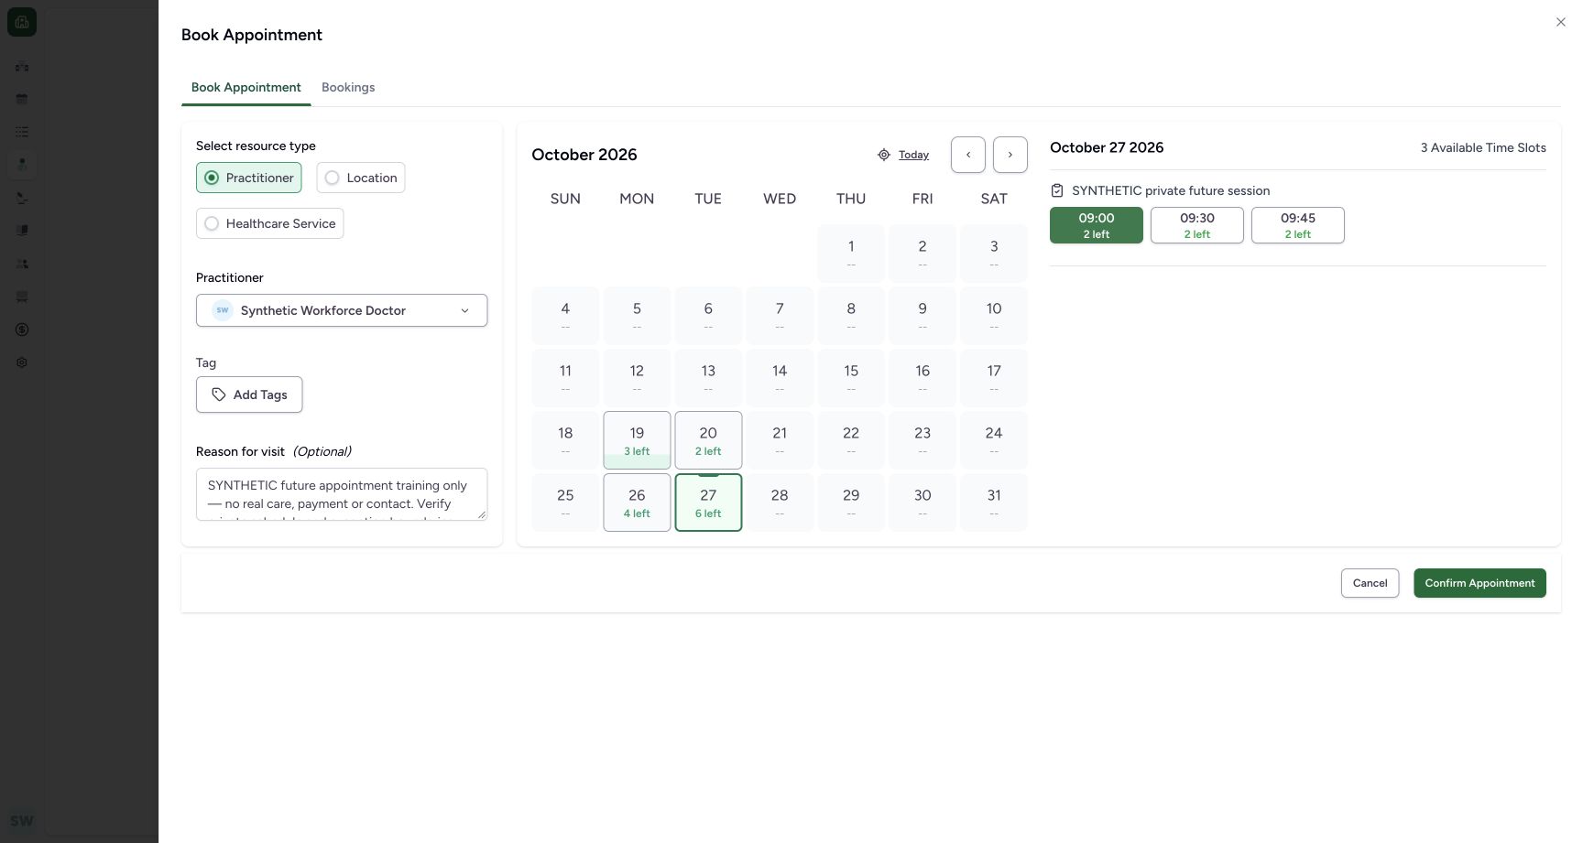Click the SW avatar in practitioner field
Image resolution: width=1583 pixels, height=843 pixels.
point(223,310)
